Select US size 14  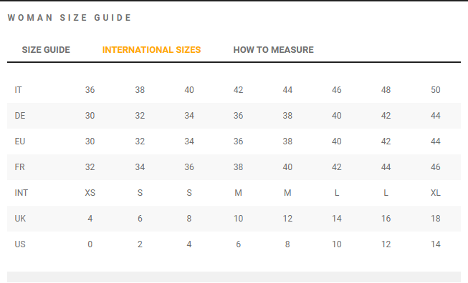pyautogui.click(x=436, y=244)
